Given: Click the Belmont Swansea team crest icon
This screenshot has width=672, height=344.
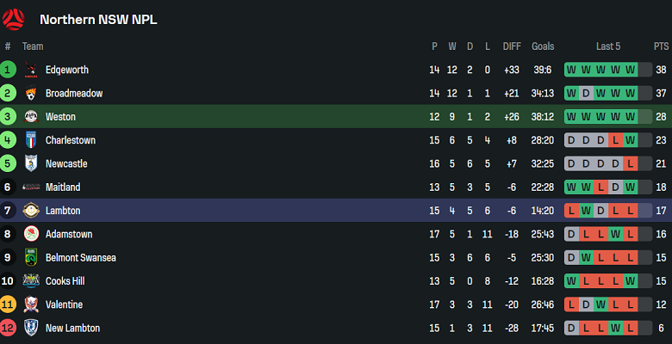Looking at the screenshot, I should coord(31,257).
